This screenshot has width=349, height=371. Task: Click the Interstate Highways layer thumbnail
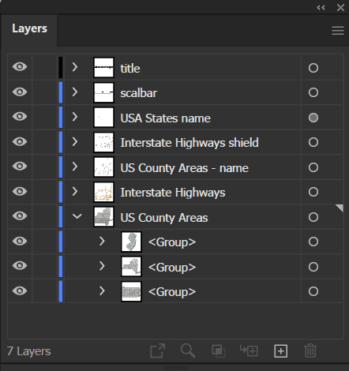point(104,192)
